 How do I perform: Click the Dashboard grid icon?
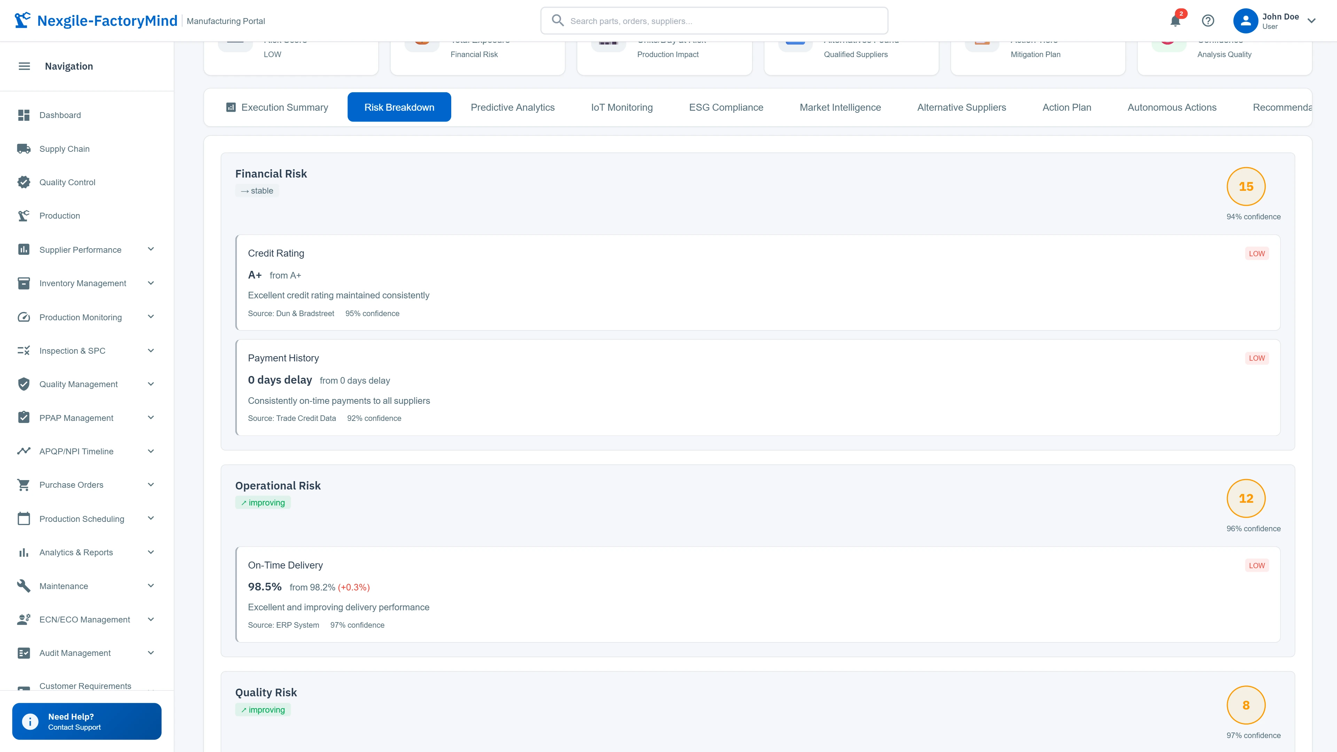[24, 115]
